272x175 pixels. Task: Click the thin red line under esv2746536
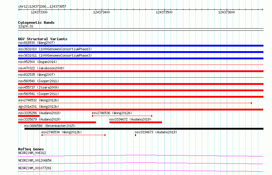(x=122, y=116)
